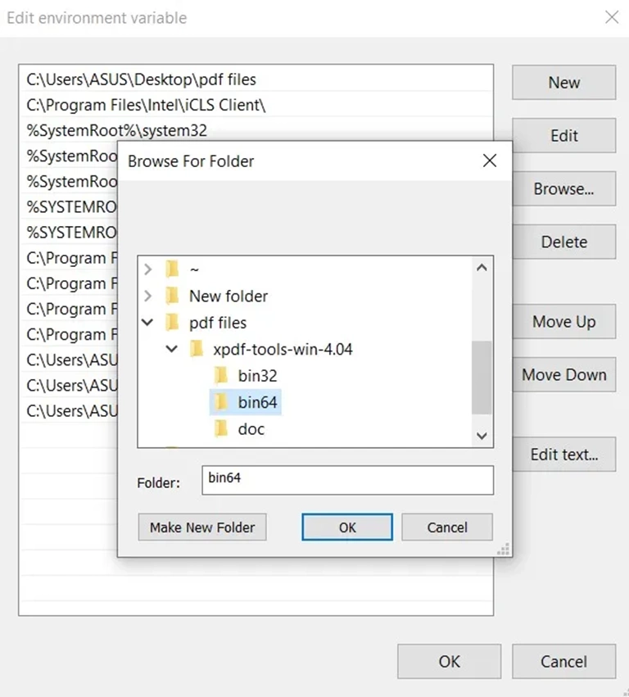Click the Folder name input field
The height and width of the screenshot is (697, 629).
[x=347, y=480]
